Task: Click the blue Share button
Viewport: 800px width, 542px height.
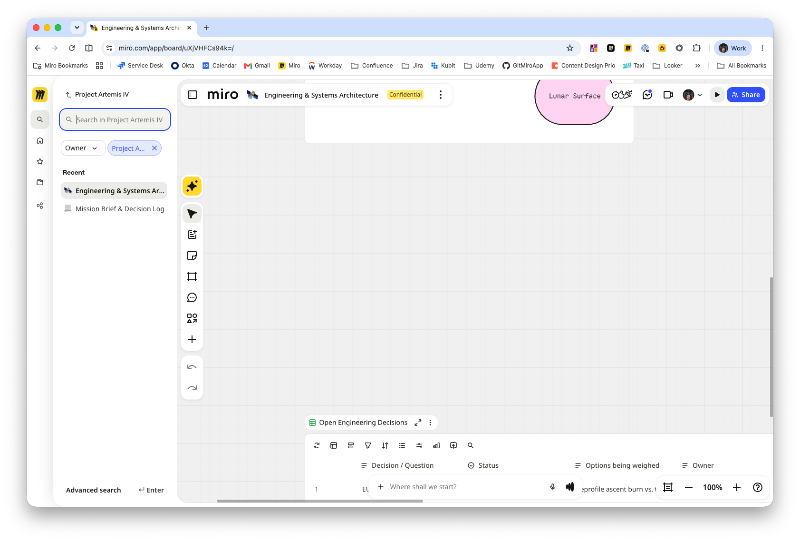Action: 746,95
